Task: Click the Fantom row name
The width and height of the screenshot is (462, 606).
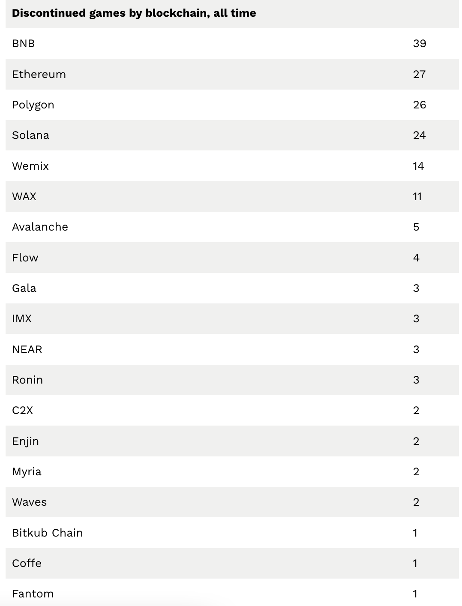Action: coord(33,594)
